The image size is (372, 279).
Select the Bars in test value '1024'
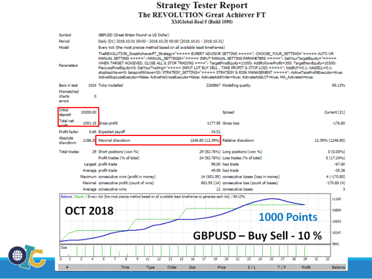pyautogui.click(x=92, y=85)
